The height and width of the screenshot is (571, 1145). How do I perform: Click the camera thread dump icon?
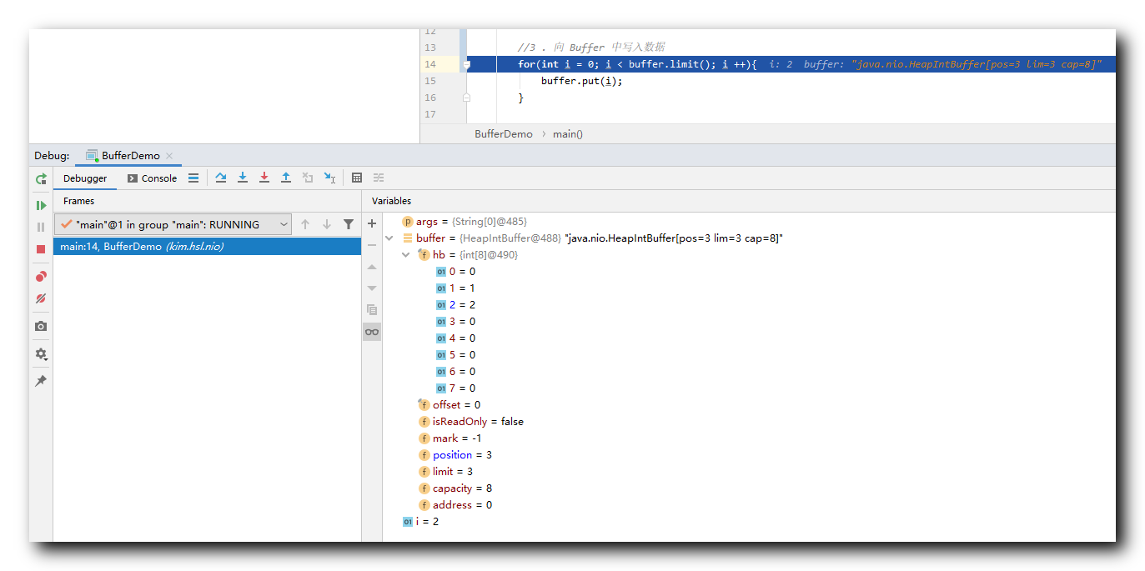41,326
